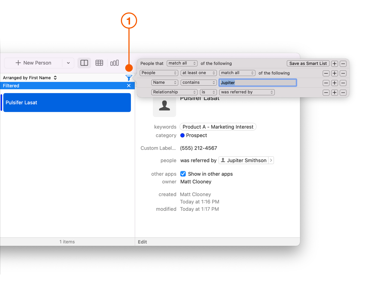Image resolution: width=367 pixels, height=282 pixels.
Task: Open New Person dropdown arrow
Action: point(68,63)
